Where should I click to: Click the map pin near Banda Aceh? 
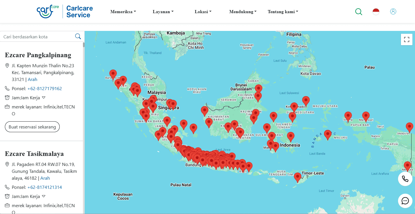(113, 74)
